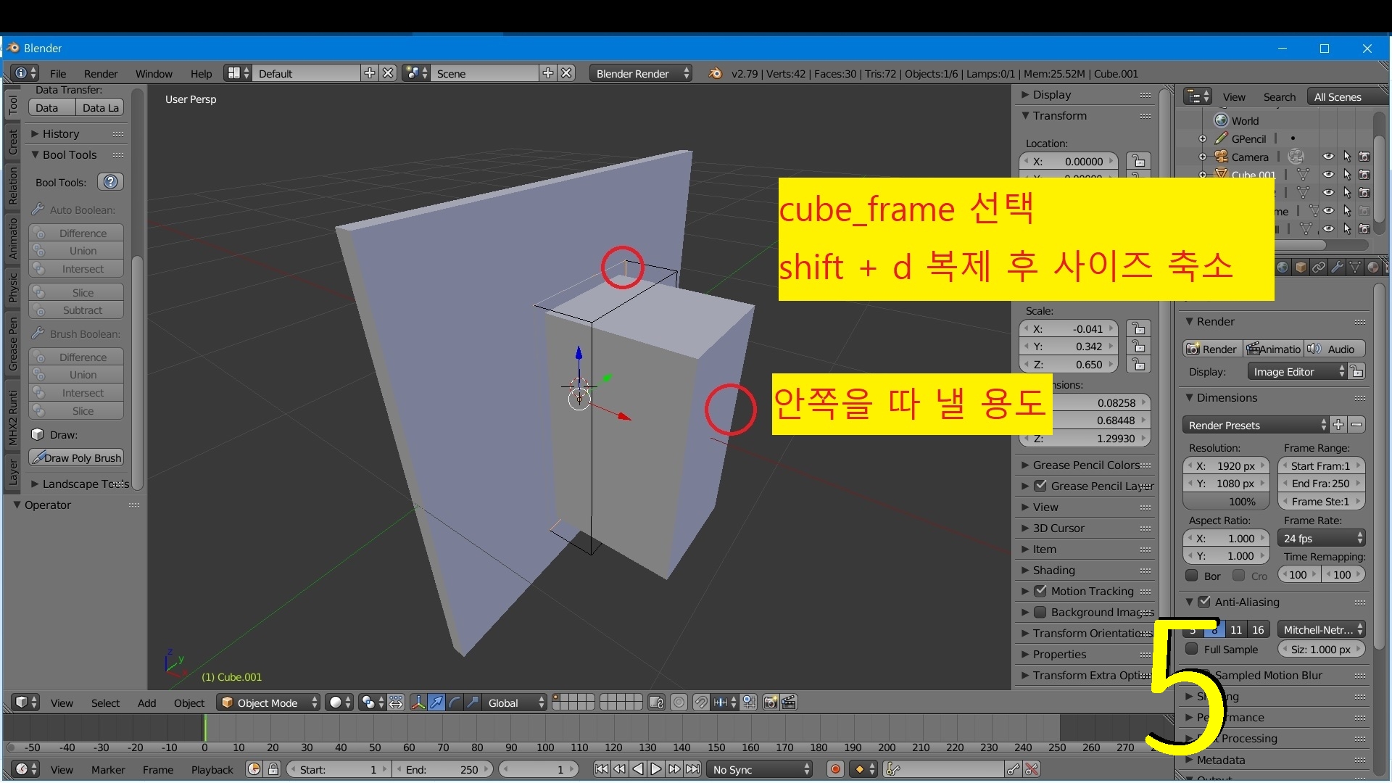Open the 24 fps frame rate dropdown
This screenshot has width=1392, height=783.
pyautogui.click(x=1322, y=539)
